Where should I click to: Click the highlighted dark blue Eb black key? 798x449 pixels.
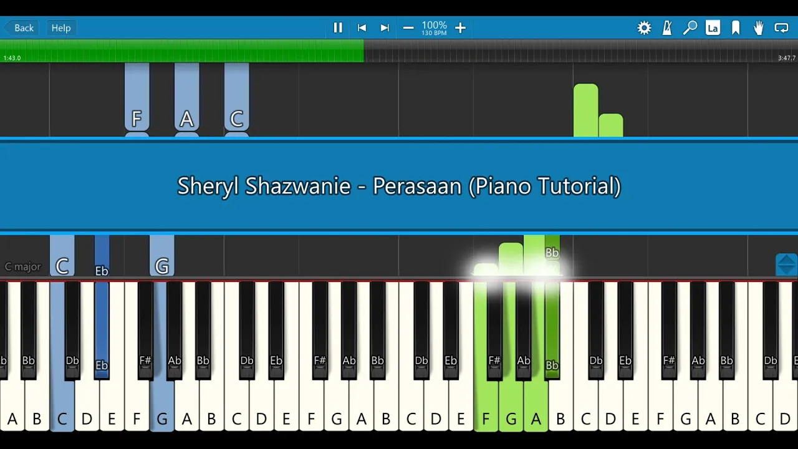(x=102, y=331)
